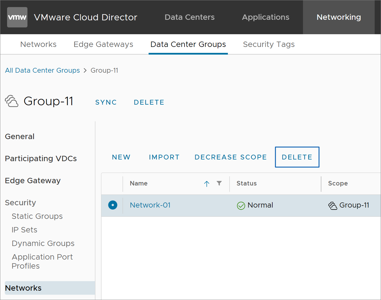This screenshot has width=381, height=300.
Task: Click the Name column header
Action: coord(139,184)
